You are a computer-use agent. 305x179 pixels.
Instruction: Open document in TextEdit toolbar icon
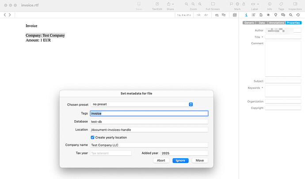[157, 4]
